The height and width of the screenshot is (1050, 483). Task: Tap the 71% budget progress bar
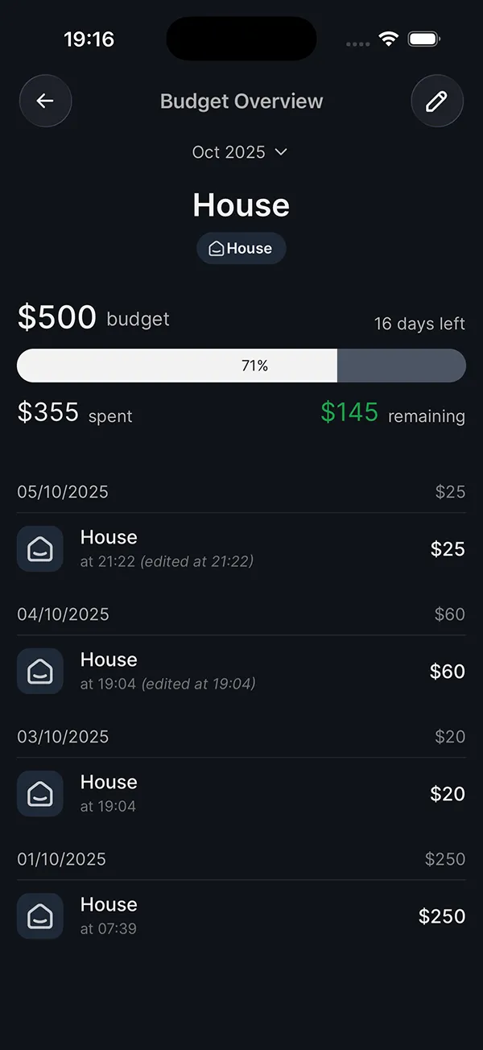pyautogui.click(x=241, y=365)
